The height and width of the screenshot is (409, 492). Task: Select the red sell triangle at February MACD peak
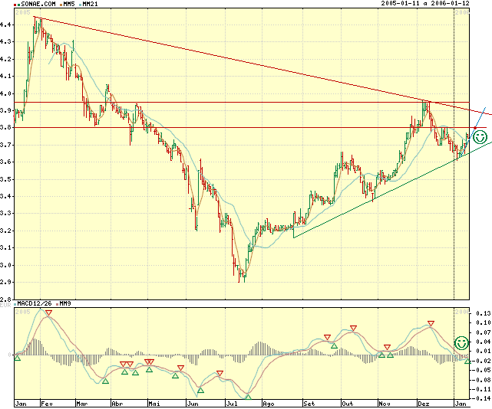pos(48,312)
